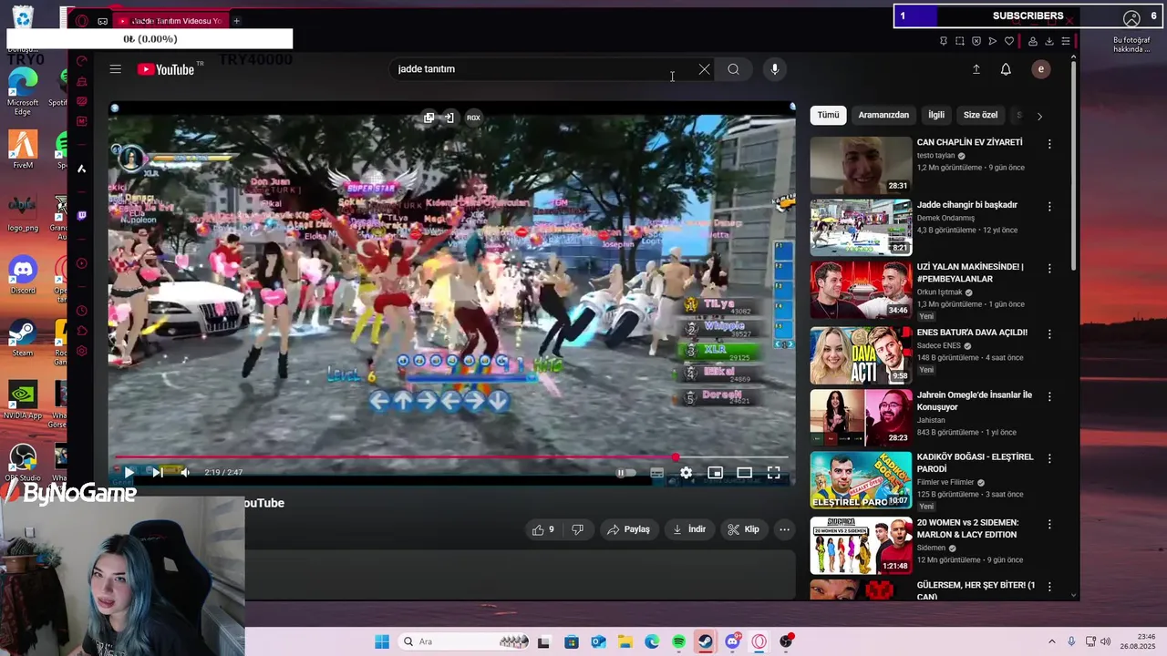1167x656 pixels.
Task: Open UZİ YALAN MAKİNESİNDE video thumbnail
Action: [x=861, y=290]
